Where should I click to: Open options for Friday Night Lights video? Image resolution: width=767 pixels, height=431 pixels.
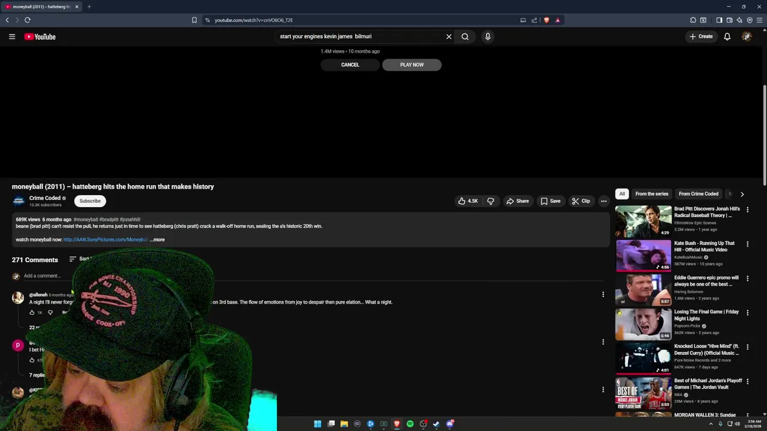coord(747,313)
